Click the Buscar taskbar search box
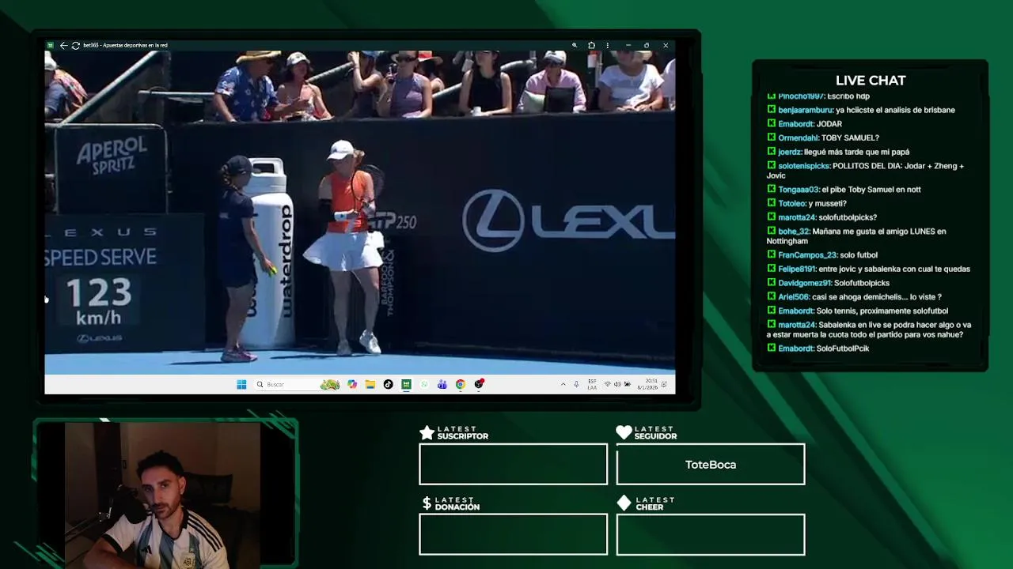This screenshot has height=569, width=1013. pyautogui.click(x=296, y=384)
